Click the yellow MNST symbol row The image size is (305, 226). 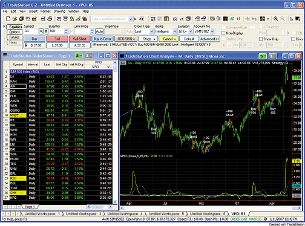point(18,115)
